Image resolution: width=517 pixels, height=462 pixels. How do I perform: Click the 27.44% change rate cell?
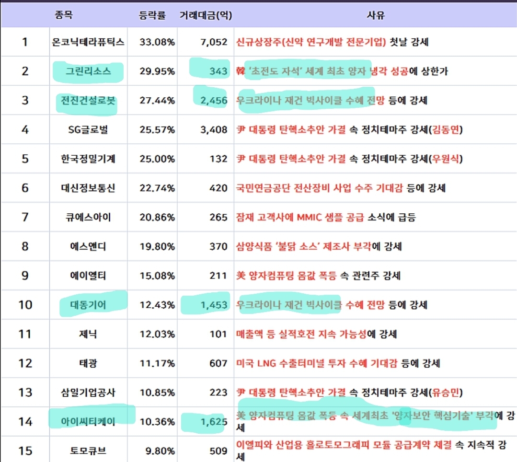(157, 100)
